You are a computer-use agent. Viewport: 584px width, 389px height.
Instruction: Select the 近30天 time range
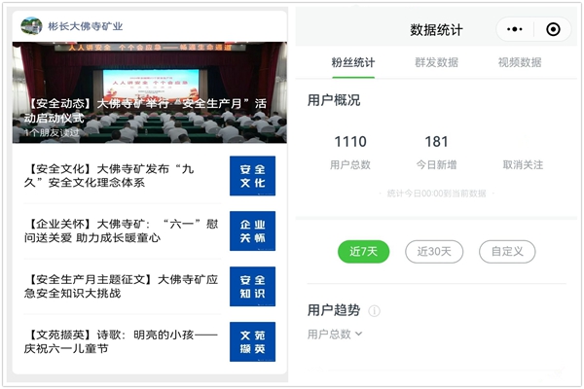click(434, 251)
